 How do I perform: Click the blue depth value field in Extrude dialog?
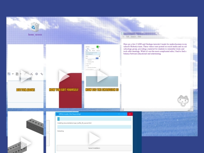point(97,58)
